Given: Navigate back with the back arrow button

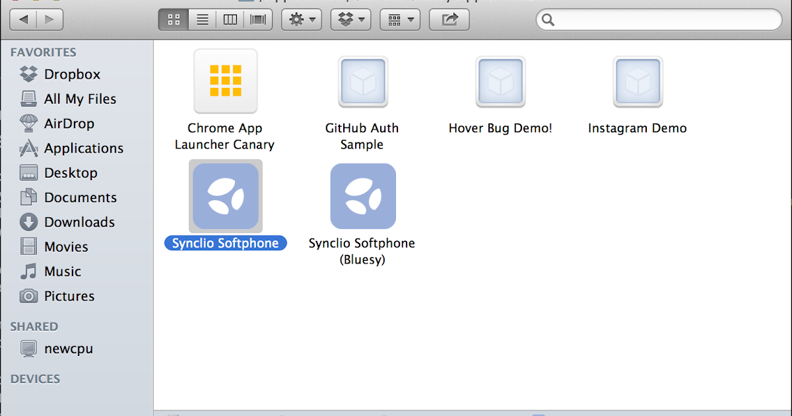Looking at the screenshot, I should pos(23,19).
